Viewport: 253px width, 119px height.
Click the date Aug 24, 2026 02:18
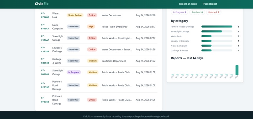pyautogui.click(x=146, y=15)
